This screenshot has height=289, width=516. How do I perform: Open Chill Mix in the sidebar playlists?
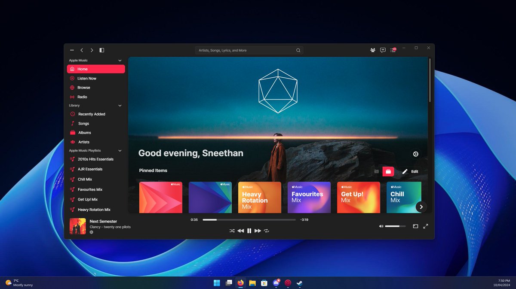[96, 179]
